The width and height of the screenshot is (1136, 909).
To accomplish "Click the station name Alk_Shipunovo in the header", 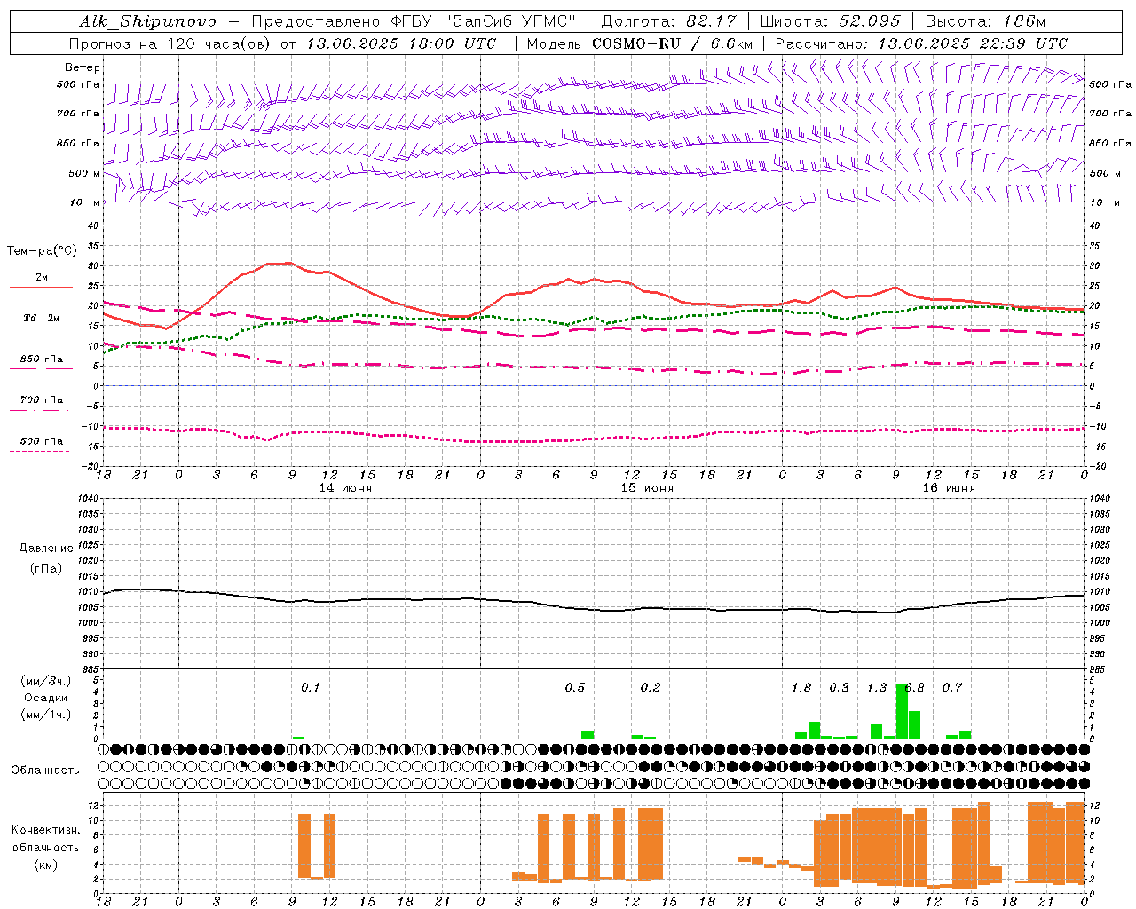I will [147, 21].
